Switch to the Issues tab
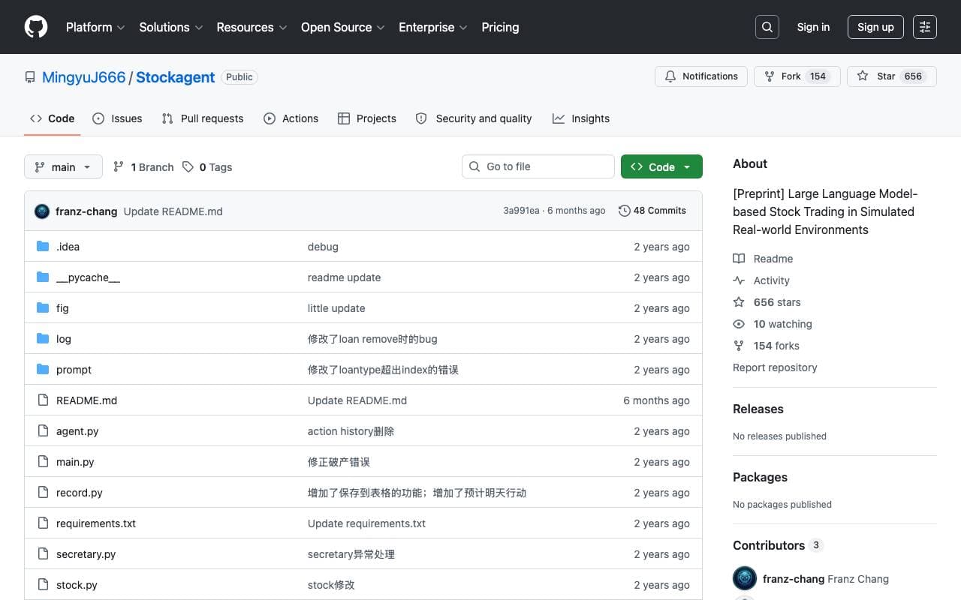 117,118
